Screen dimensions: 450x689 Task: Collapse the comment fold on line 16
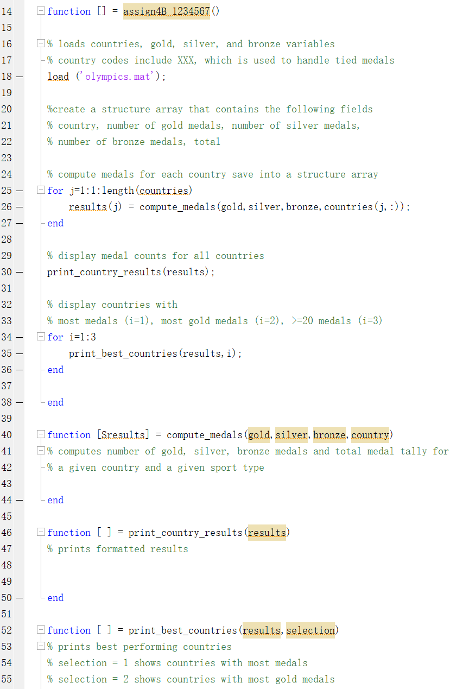tap(41, 44)
